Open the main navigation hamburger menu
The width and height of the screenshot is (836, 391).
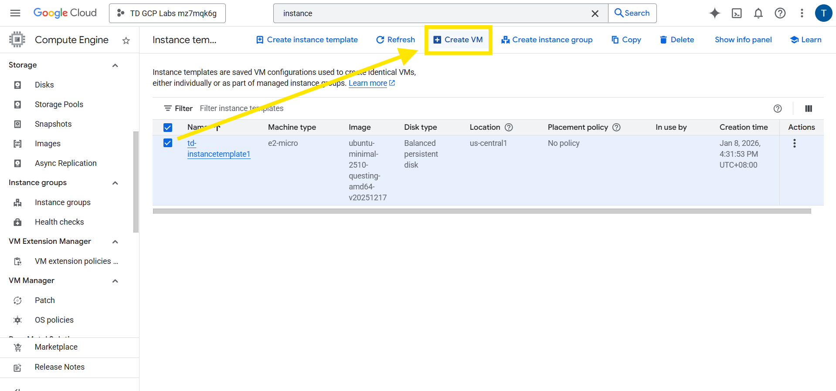pos(15,13)
